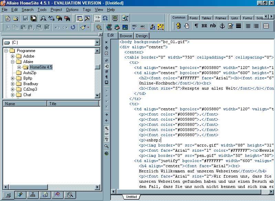This screenshot has width=275, height=201.
Task: Click the Open file icon
Action: click(15, 18)
